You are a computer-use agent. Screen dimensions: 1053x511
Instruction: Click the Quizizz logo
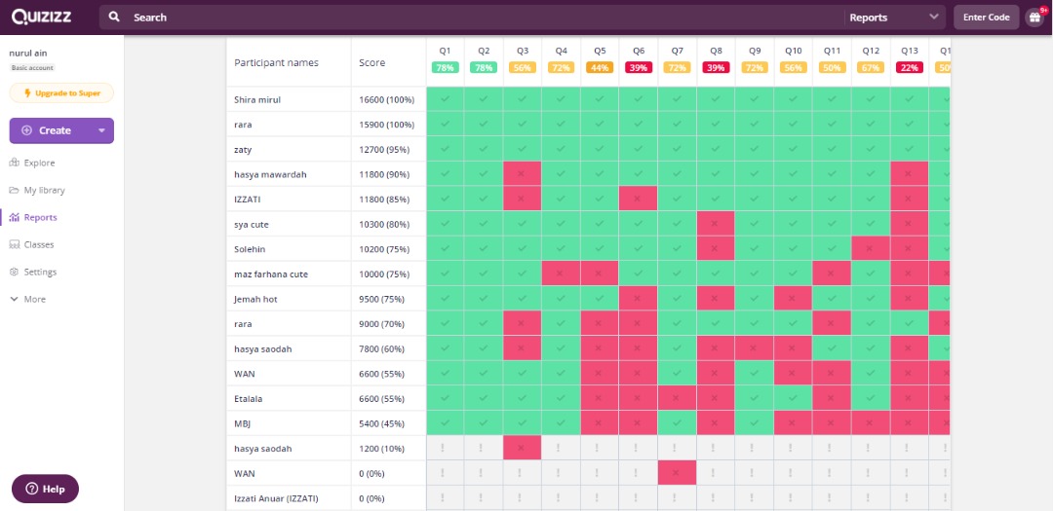48,17
